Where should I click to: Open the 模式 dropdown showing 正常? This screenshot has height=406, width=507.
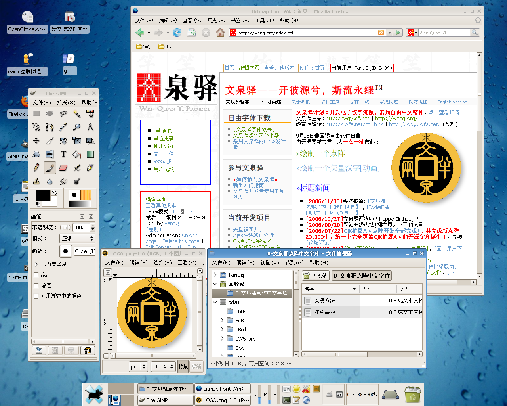(77, 238)
